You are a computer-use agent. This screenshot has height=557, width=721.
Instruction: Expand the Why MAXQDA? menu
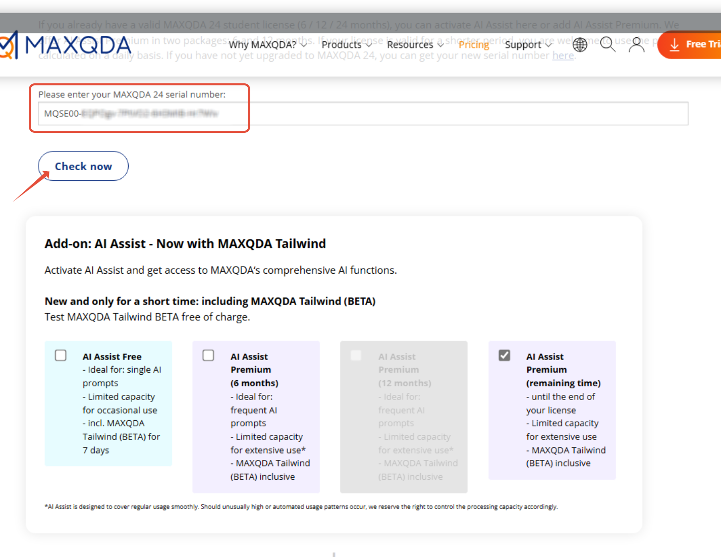coord(267,44)
